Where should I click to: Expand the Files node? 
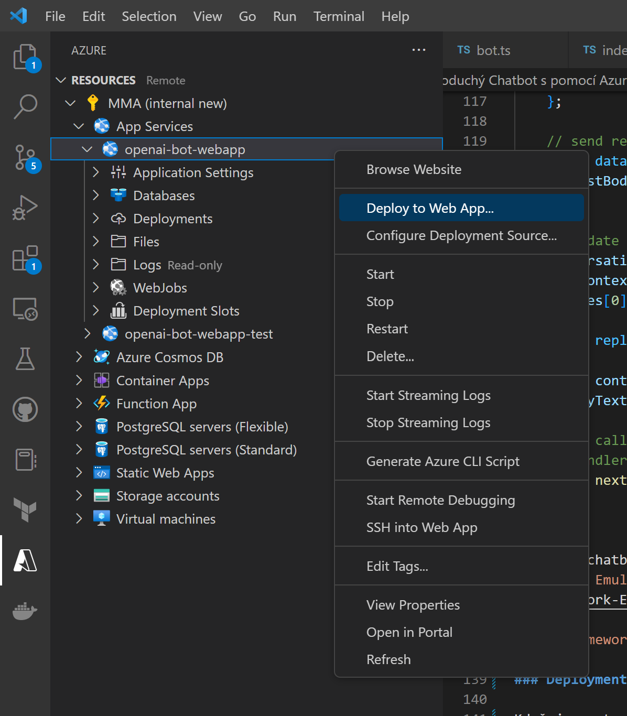[x=95, y=242]
